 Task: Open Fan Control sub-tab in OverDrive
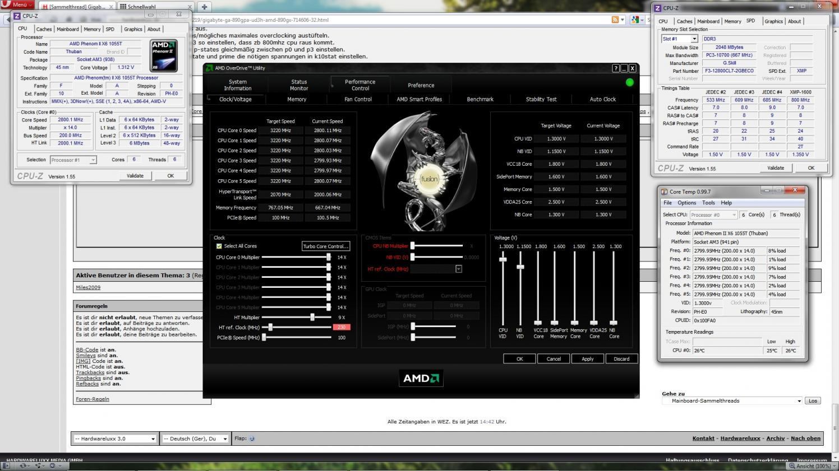[x=358, y=99]
